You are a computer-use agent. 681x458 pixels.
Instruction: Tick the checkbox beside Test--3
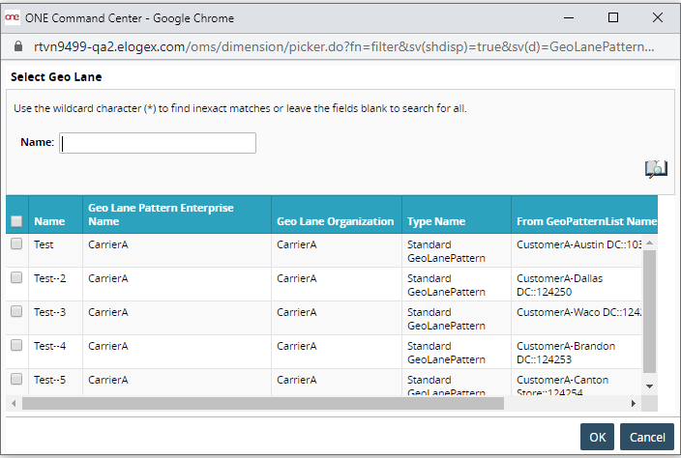click(x=16, y=312)
